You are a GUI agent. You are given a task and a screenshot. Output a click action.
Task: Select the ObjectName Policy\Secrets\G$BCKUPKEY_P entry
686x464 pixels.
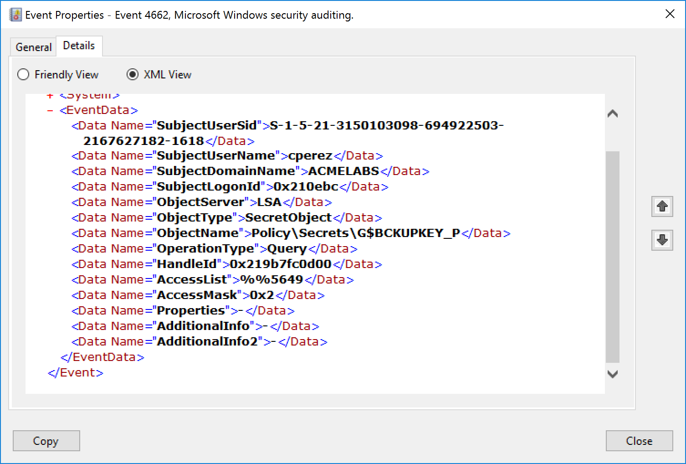pos(290,233)
